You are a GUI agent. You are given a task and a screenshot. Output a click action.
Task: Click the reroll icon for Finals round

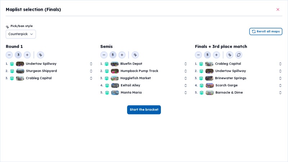pyautogui.click(x=239, y=55)
